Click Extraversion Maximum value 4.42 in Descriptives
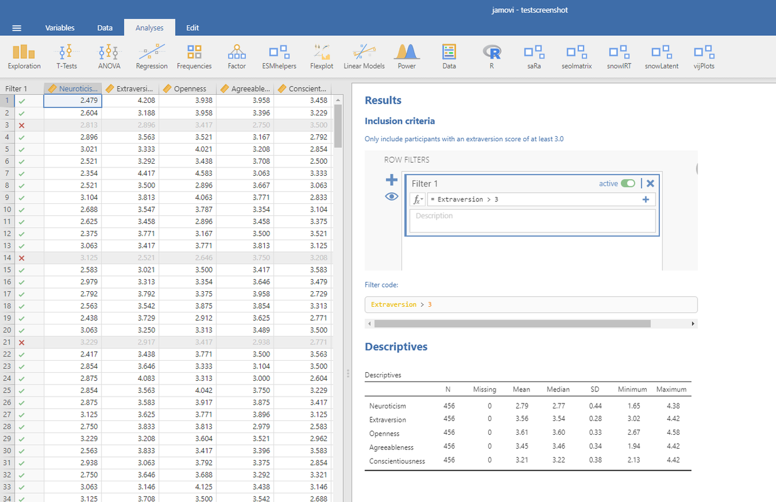 pyautogui.click(x=672, y=420)
